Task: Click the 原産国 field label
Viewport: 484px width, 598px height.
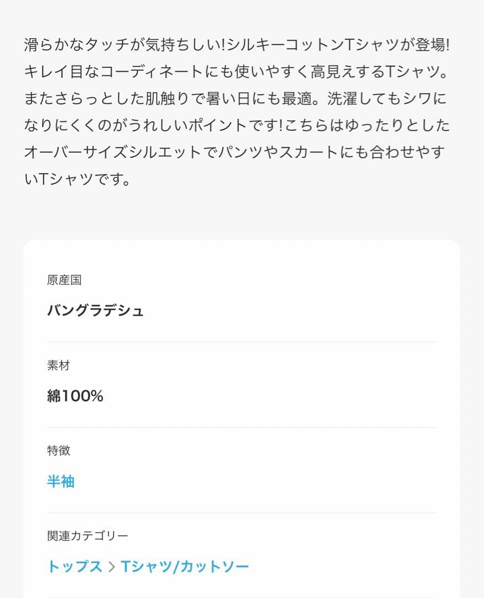Action: coord(64,280)
